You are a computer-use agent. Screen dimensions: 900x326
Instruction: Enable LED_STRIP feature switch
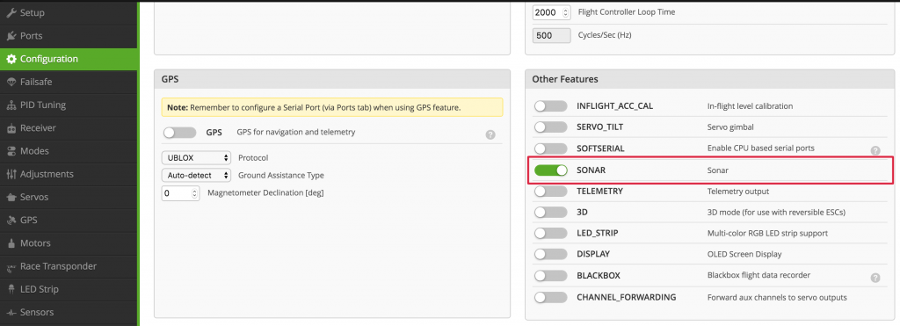click(550, 234)
